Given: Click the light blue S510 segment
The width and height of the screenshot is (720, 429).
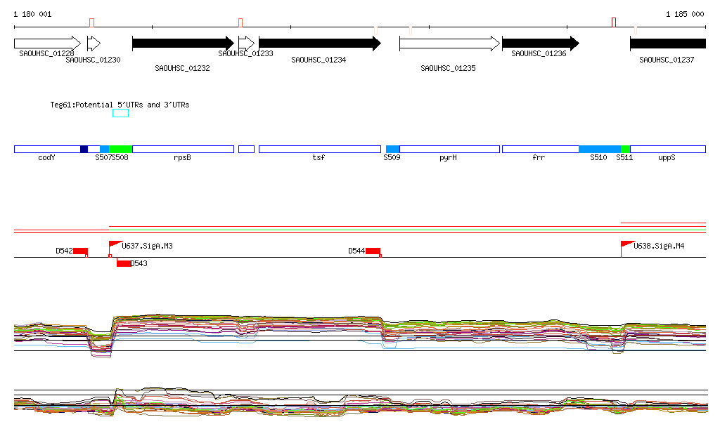Looking at the screenshot, I should point(599,149).
